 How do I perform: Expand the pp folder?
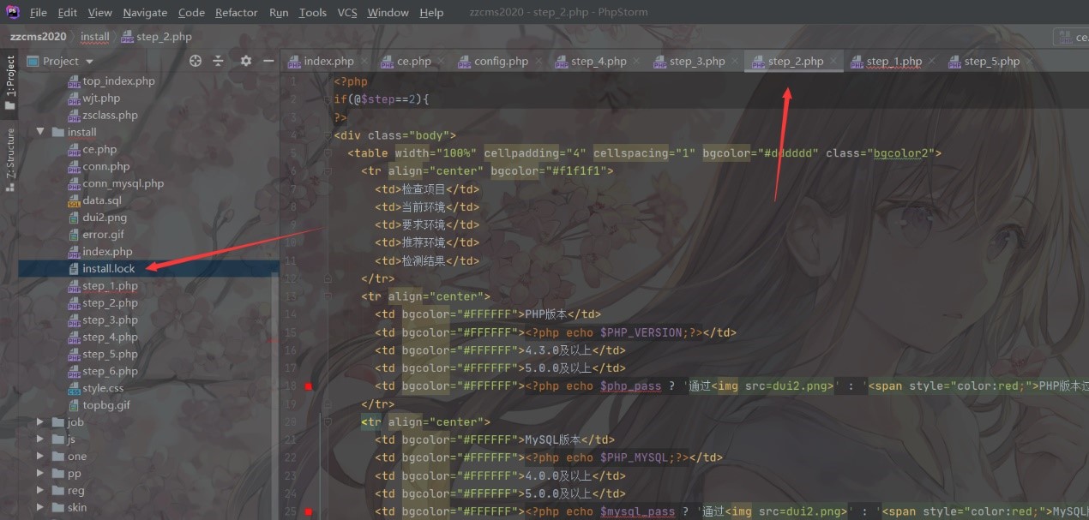coord(40,474)
